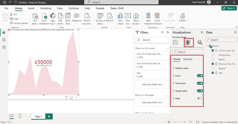Click the zoom slider handle
The width and height of the screenshot is (238, 124).
pyautogui.click(x=169, y=122)
